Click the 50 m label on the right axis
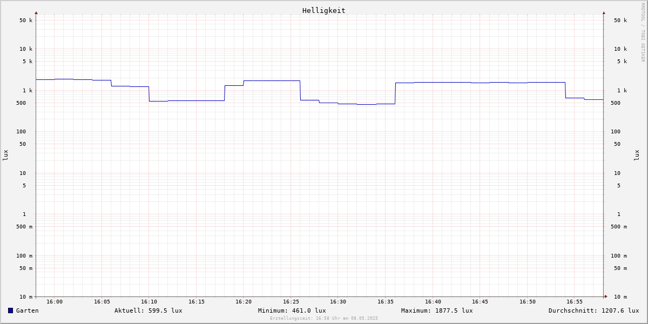 620,268
